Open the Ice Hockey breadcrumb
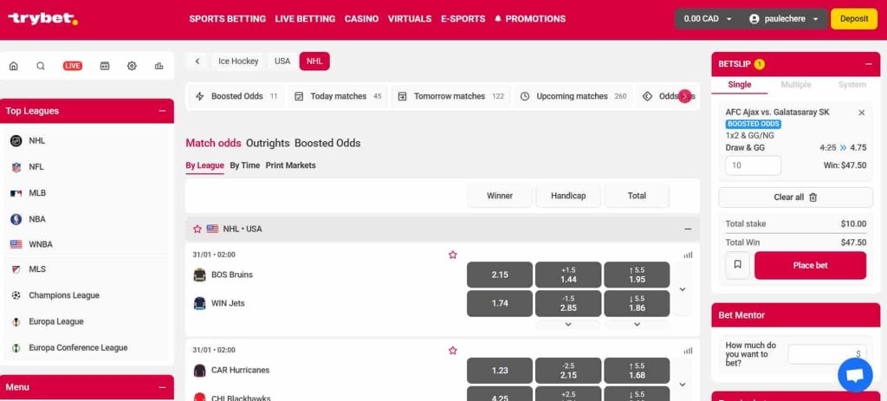887x401 pixels. [x=238, y=61]
